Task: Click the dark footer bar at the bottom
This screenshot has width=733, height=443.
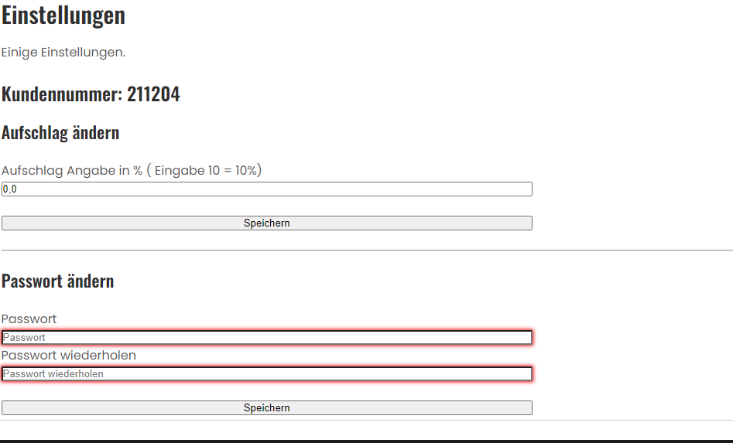Action: 366,441
